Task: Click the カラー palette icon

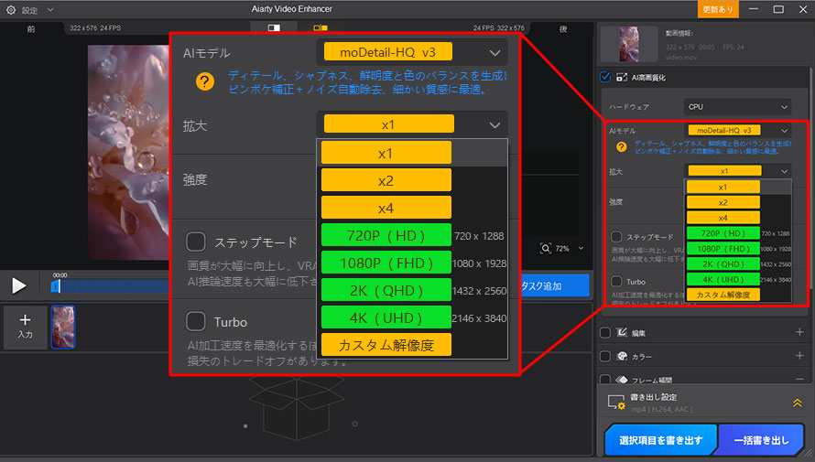Action: pos(622,356)
